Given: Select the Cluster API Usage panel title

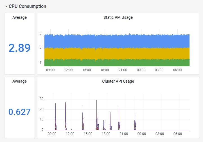Looking at the screenshot, I should pos(118,81).
